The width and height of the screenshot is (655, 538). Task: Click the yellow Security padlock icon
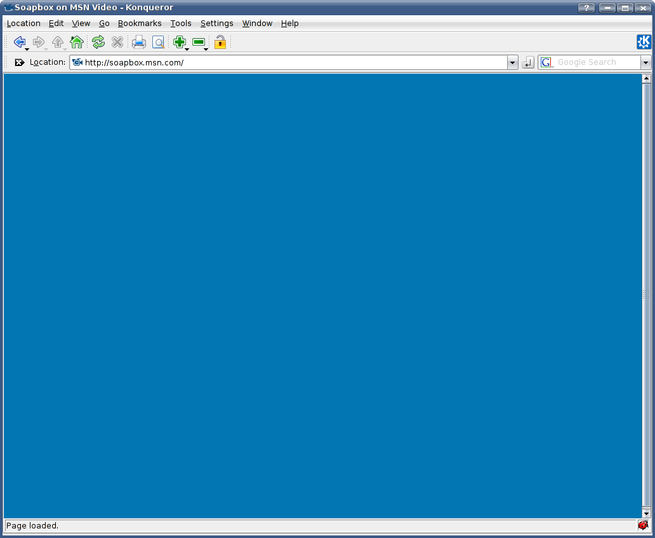pyautogui.click(x=220, y=42)
